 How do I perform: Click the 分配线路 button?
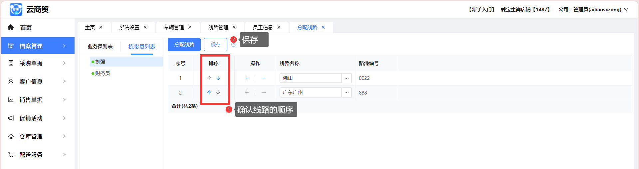(x=184, y=45)
